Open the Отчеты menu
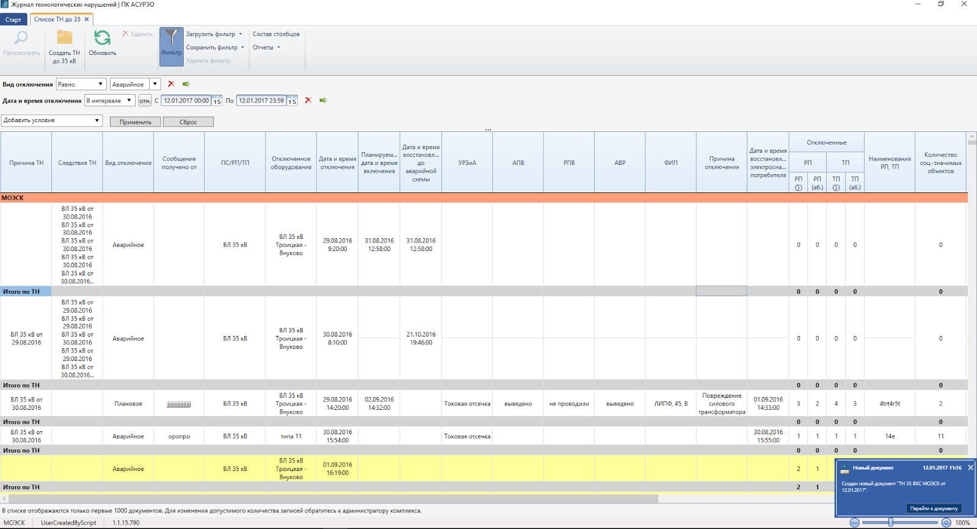977x529 pixels. (266, 48)
